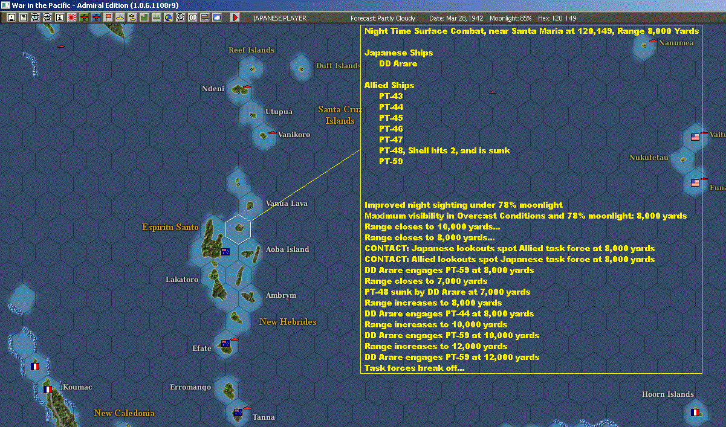Click the 'Night Time Surface Combat' header line
The image size is (726, 427).
tap(531, 31)
